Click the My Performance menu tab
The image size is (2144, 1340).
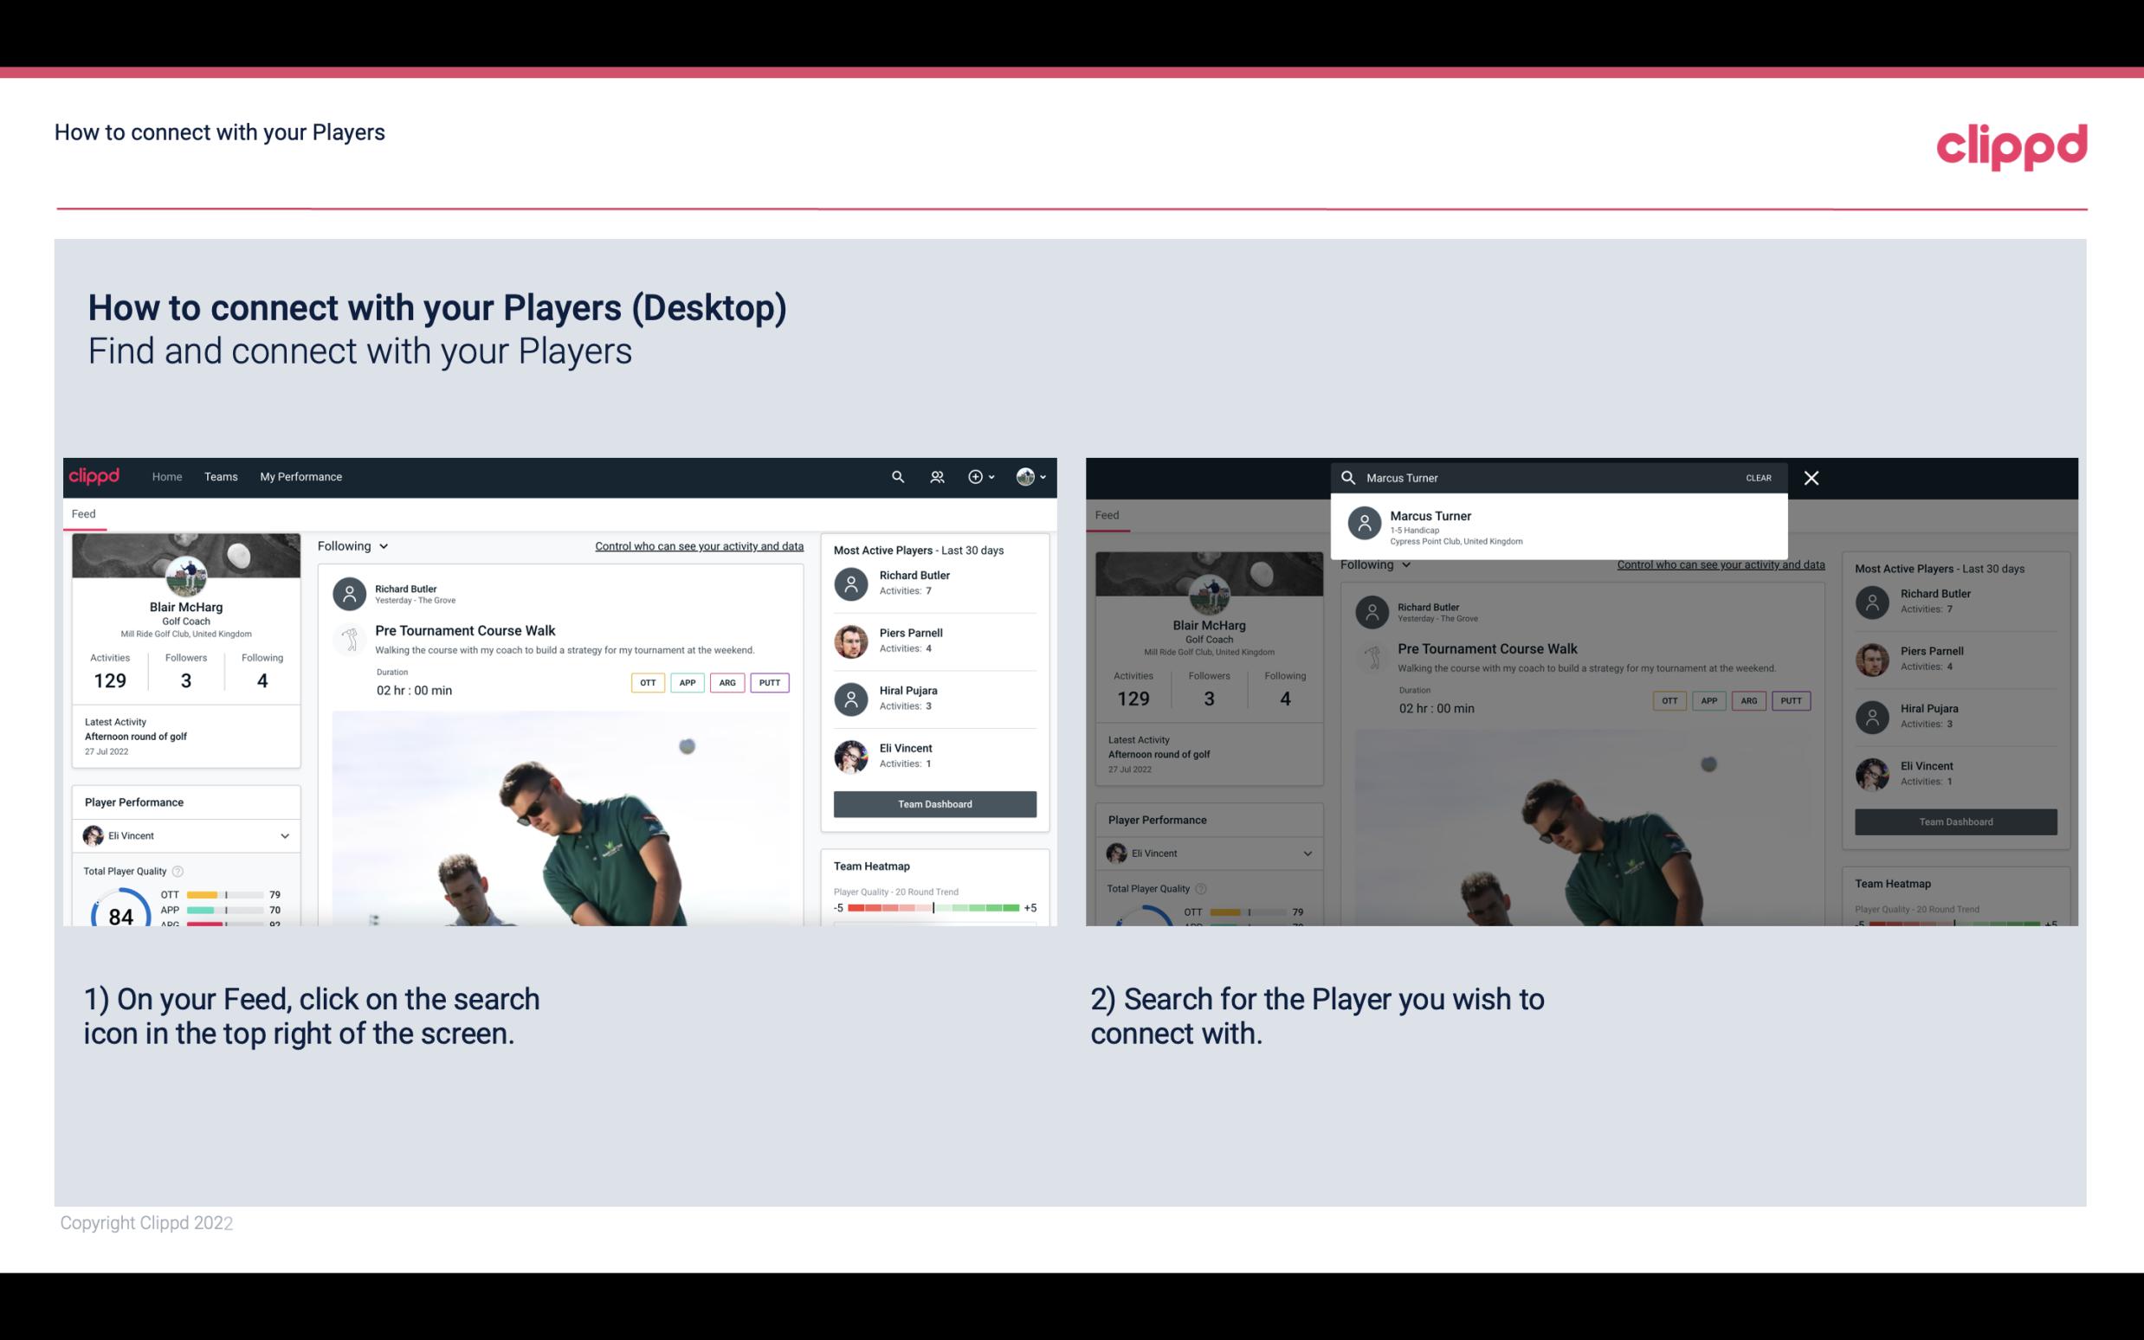[x=301, y=475]
